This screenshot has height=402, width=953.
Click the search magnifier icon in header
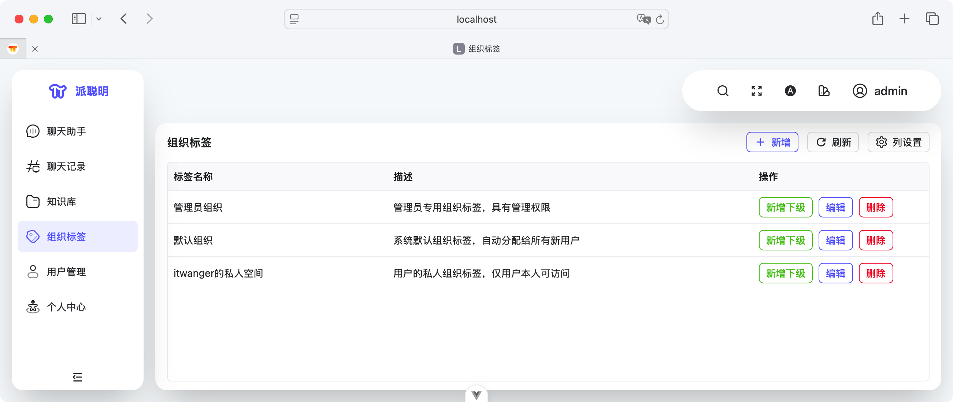pos(723,91)
